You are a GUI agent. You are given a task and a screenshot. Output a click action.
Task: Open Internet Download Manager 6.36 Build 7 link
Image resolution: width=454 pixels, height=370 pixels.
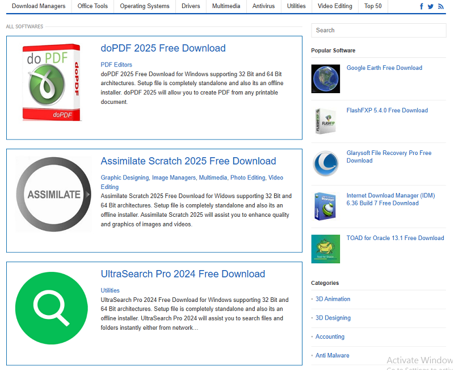click(390, 199)
